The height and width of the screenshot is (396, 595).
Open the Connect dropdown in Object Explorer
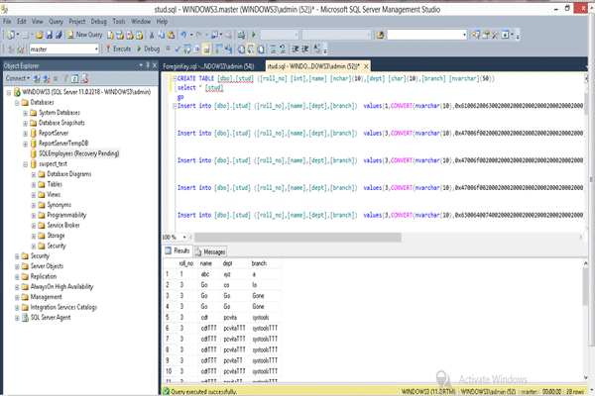click(17, 78)
